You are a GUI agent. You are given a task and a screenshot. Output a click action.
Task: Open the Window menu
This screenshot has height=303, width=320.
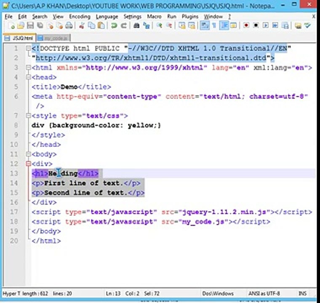click(x=213, y=16)
